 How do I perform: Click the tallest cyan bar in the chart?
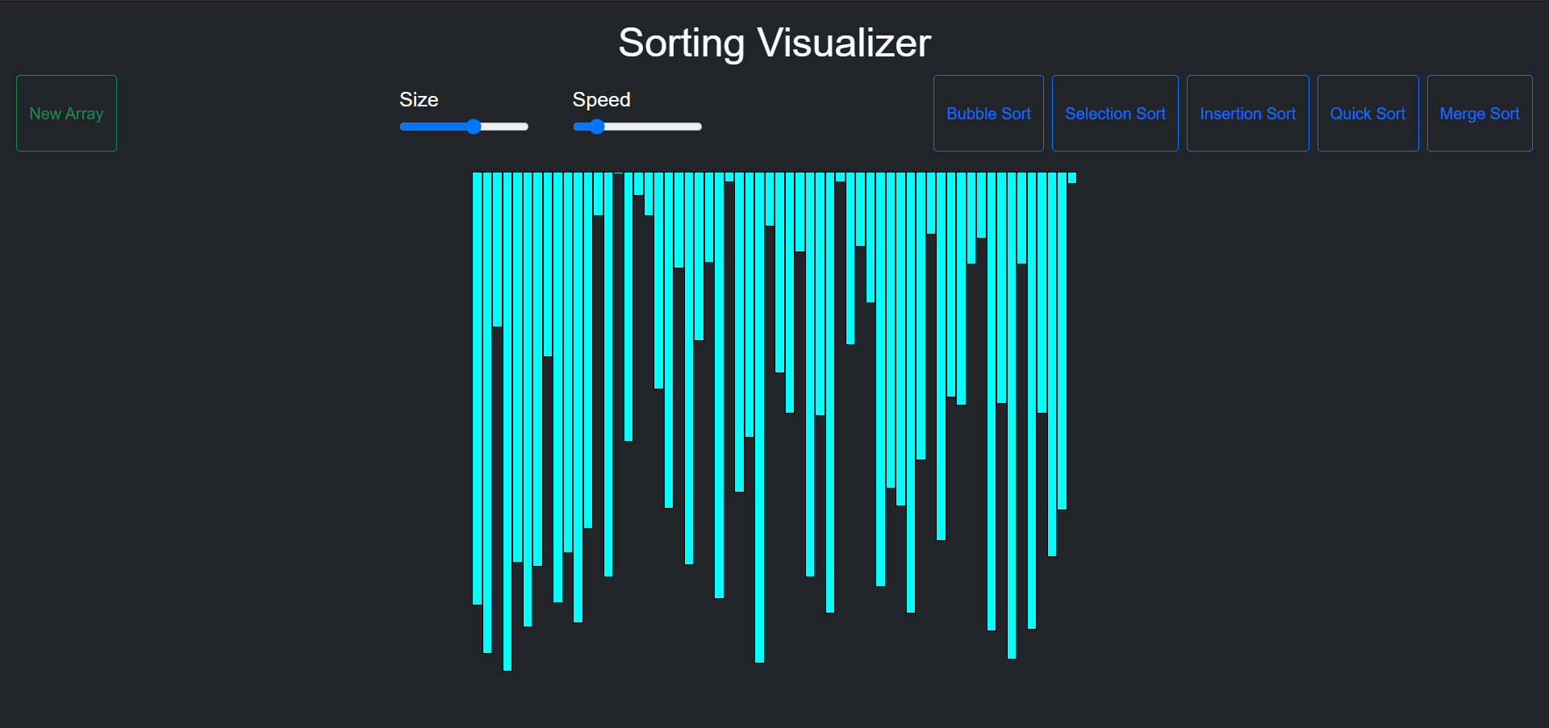pos(506,419)
